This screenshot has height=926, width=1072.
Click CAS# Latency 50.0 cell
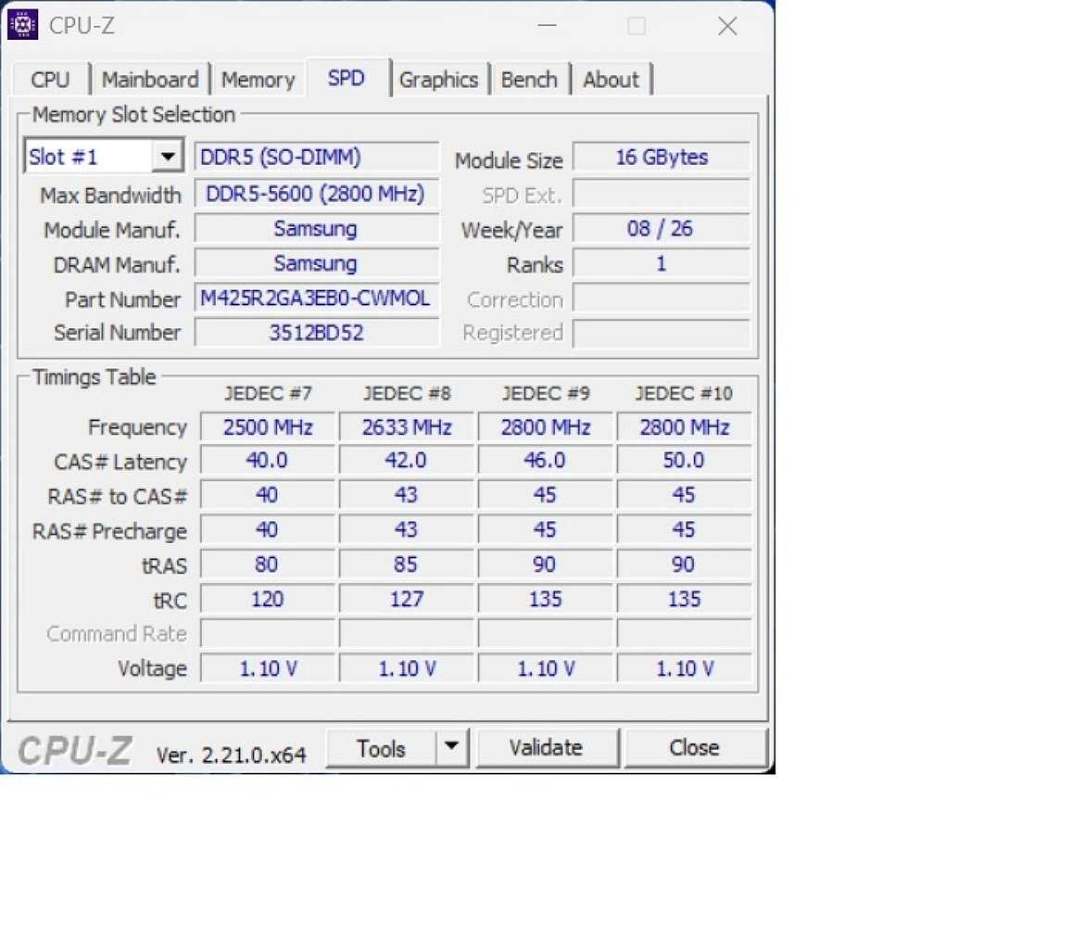pos(685,461)
